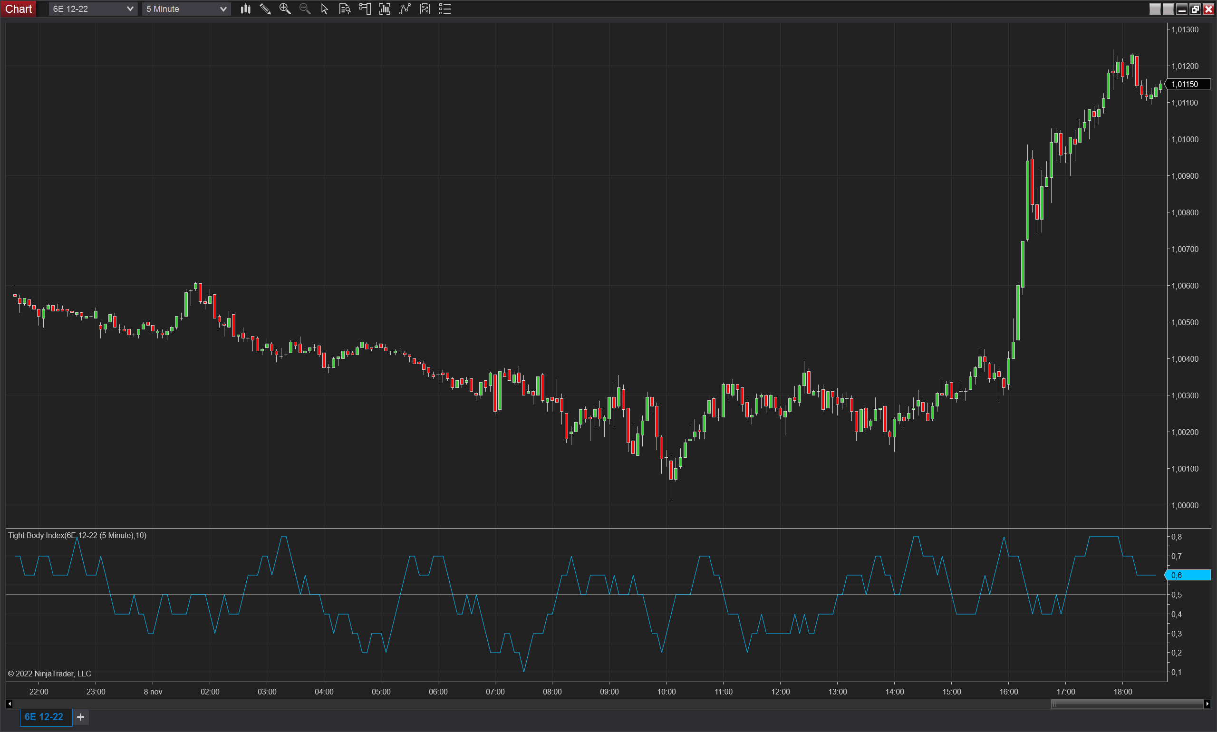The height and width of the screenshot is (732, 1217).
Task: Select the Drawing Tools pencil icon
Action: tap(265, 9)
